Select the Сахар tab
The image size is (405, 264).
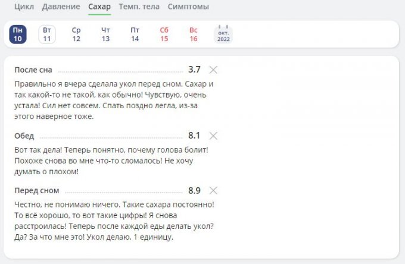click(x=99, y=7)
